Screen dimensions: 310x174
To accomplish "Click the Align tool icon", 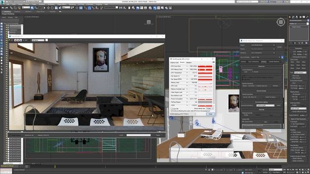I will pyautogui.click(x=125, y=8).
